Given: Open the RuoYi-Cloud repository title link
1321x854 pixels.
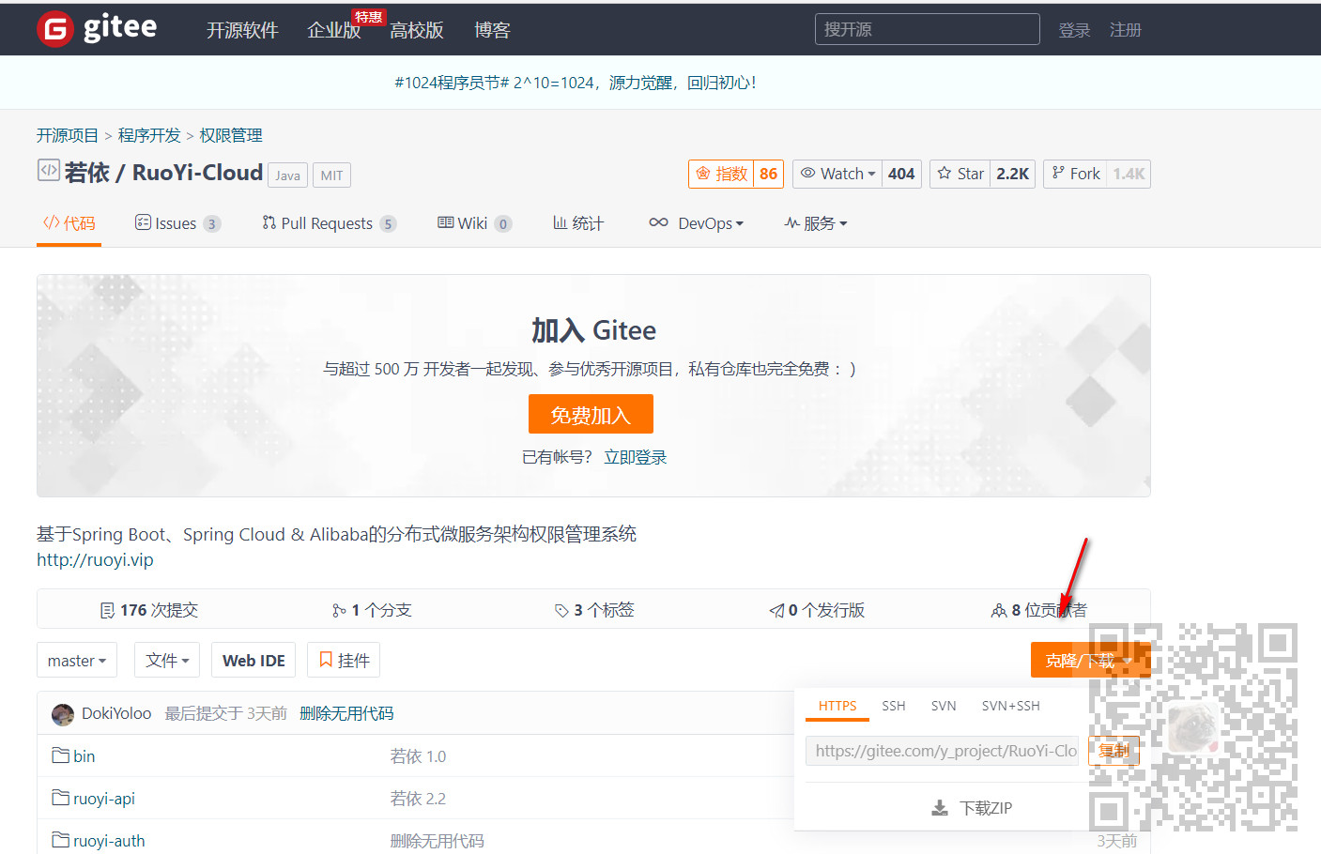Looking at the screenshot, I should [x=197, y=173].
